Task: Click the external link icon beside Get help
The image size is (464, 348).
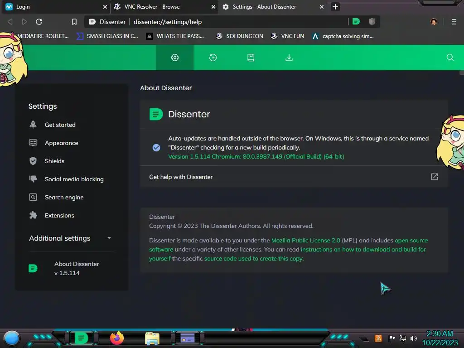Action: click(434, 177)
